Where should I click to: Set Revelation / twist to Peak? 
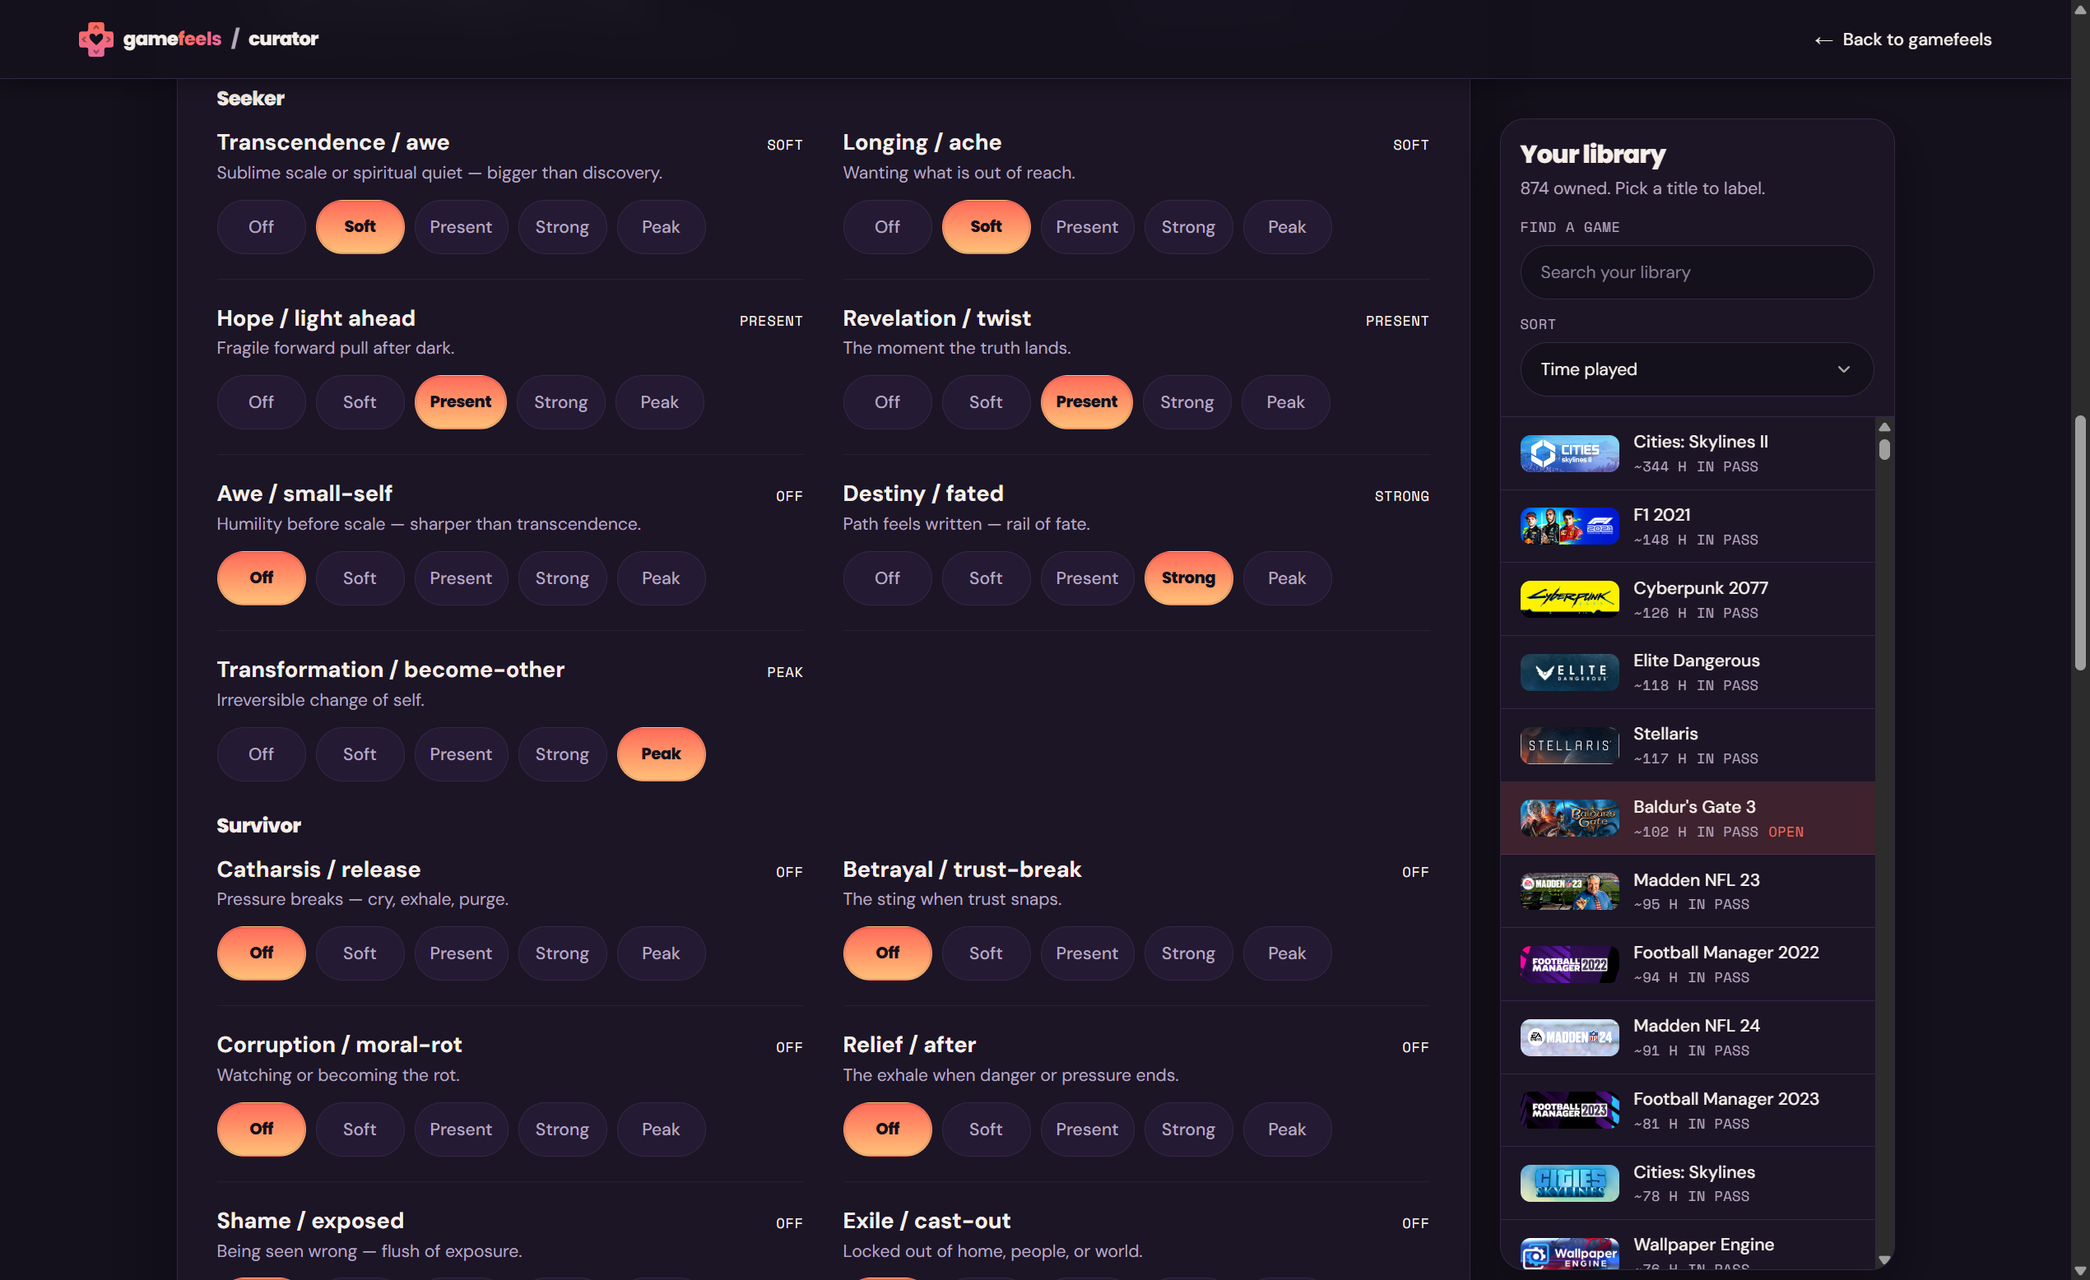coord(1285,402)
